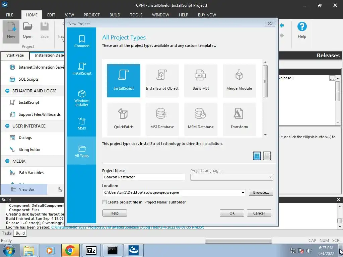Click the Project Name input field
The width and height of the screenshot is (343, 257).
143,177
